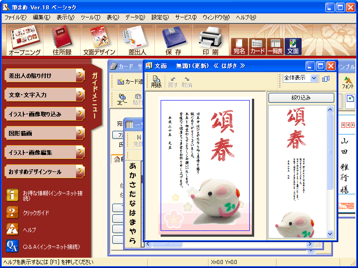The image size is (358, 268).
Task: Open the 文面デザイン toolbar icon
Action: click(99, 40)
